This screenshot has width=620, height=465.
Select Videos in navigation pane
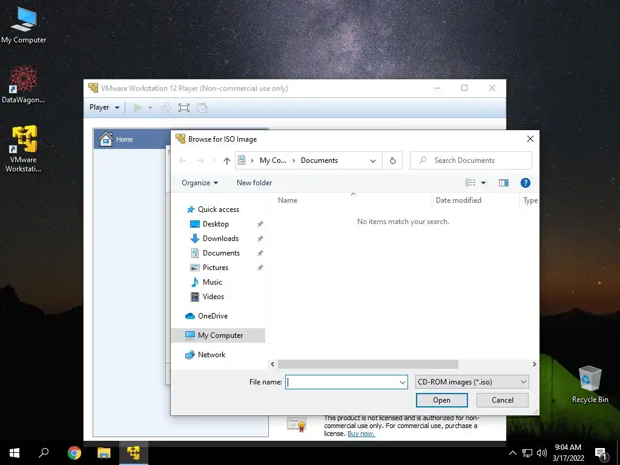213,297
